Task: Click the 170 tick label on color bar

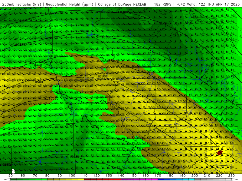Action: (158, 176)
